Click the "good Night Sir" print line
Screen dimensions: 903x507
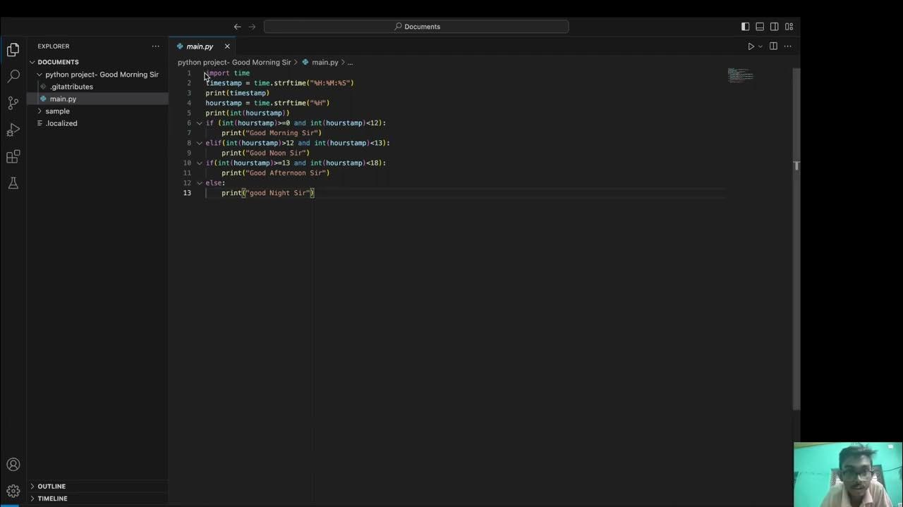coord(268,193)
